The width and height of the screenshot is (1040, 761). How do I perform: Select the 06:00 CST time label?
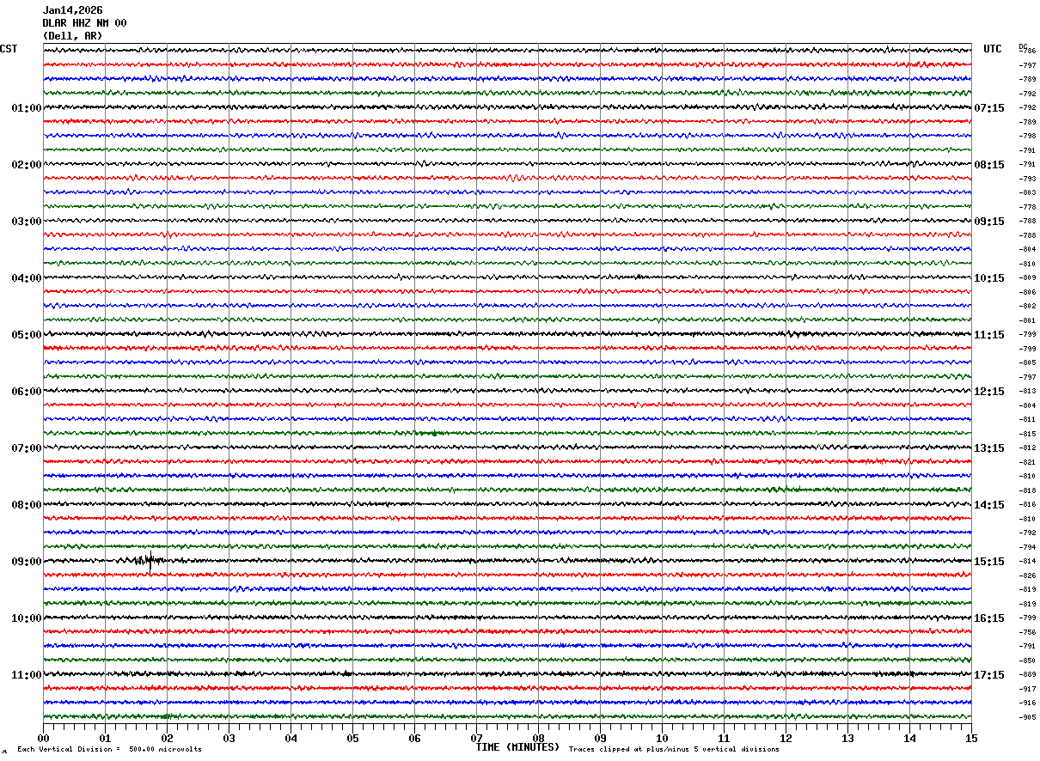coord(27,392)
